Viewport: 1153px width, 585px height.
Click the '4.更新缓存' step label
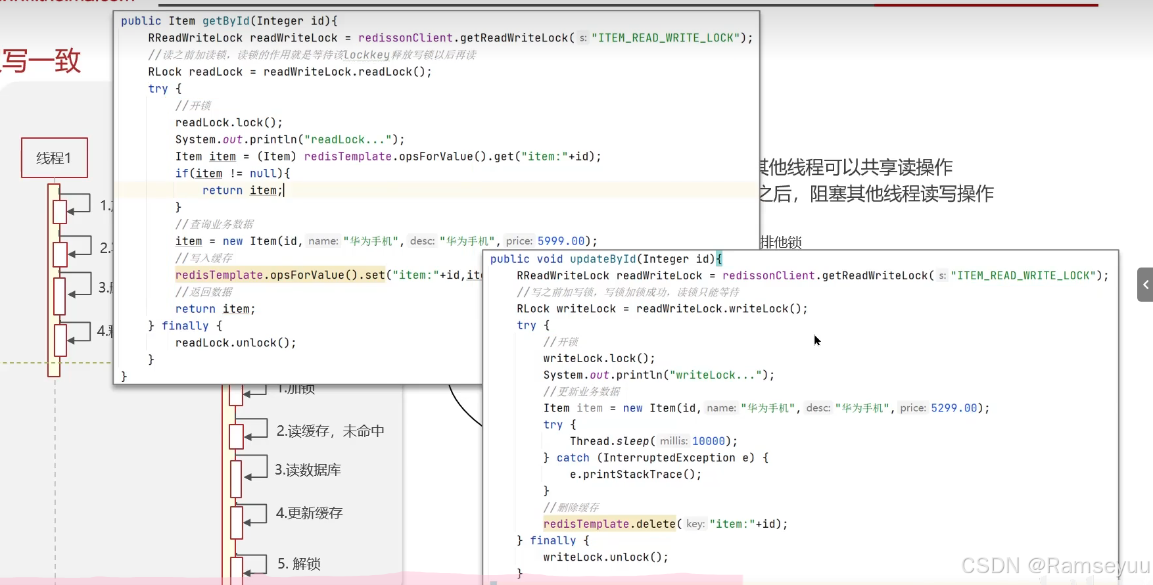coord(309,513)
